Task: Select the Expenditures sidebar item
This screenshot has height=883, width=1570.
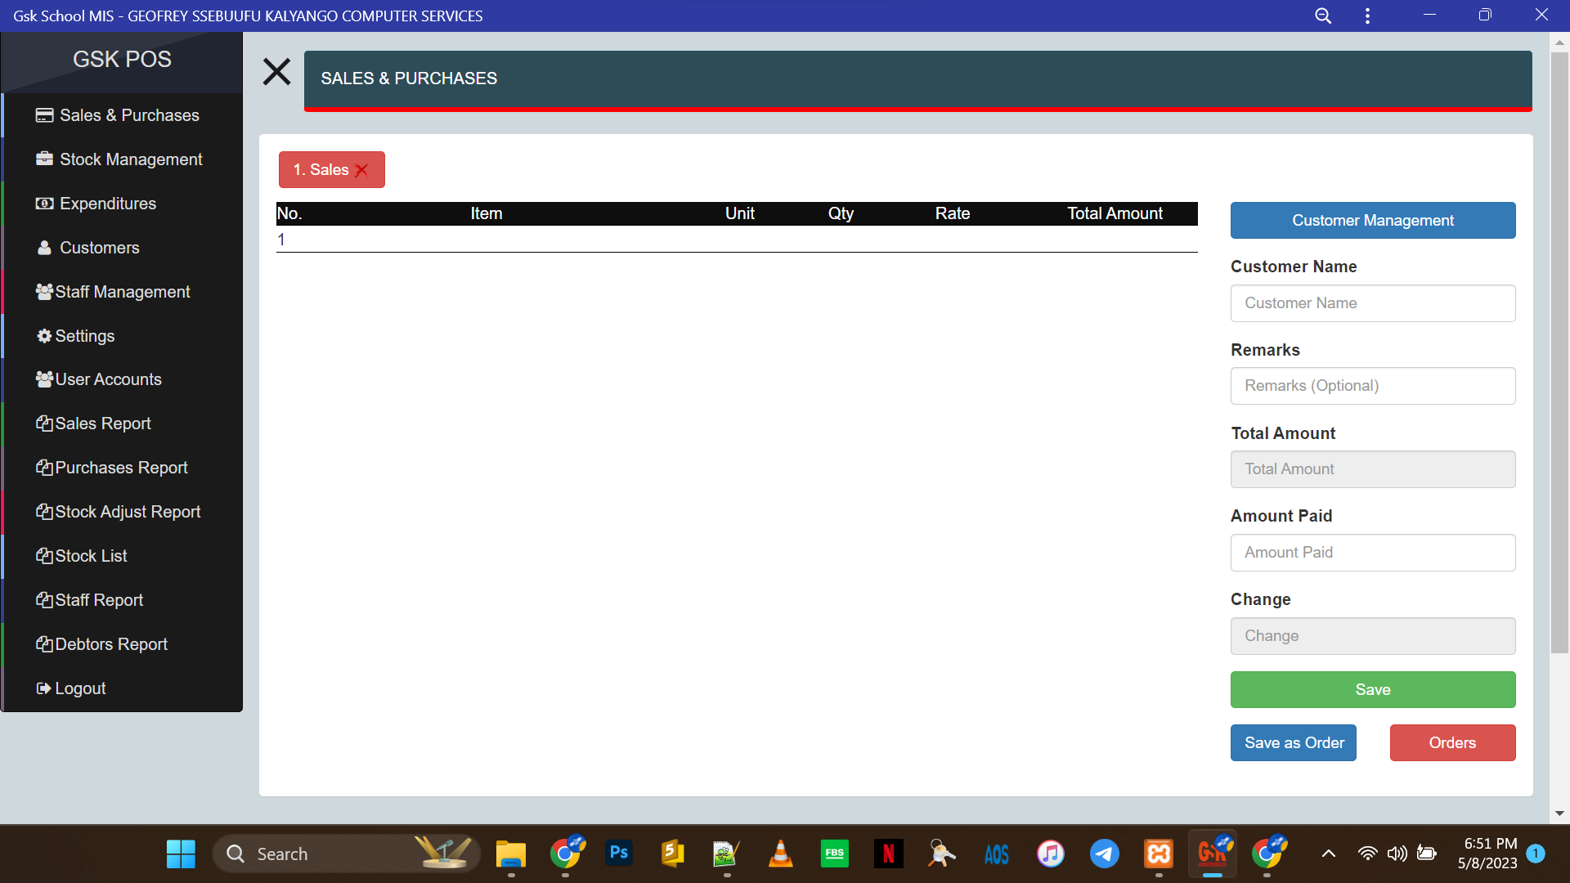Action: 107,204
